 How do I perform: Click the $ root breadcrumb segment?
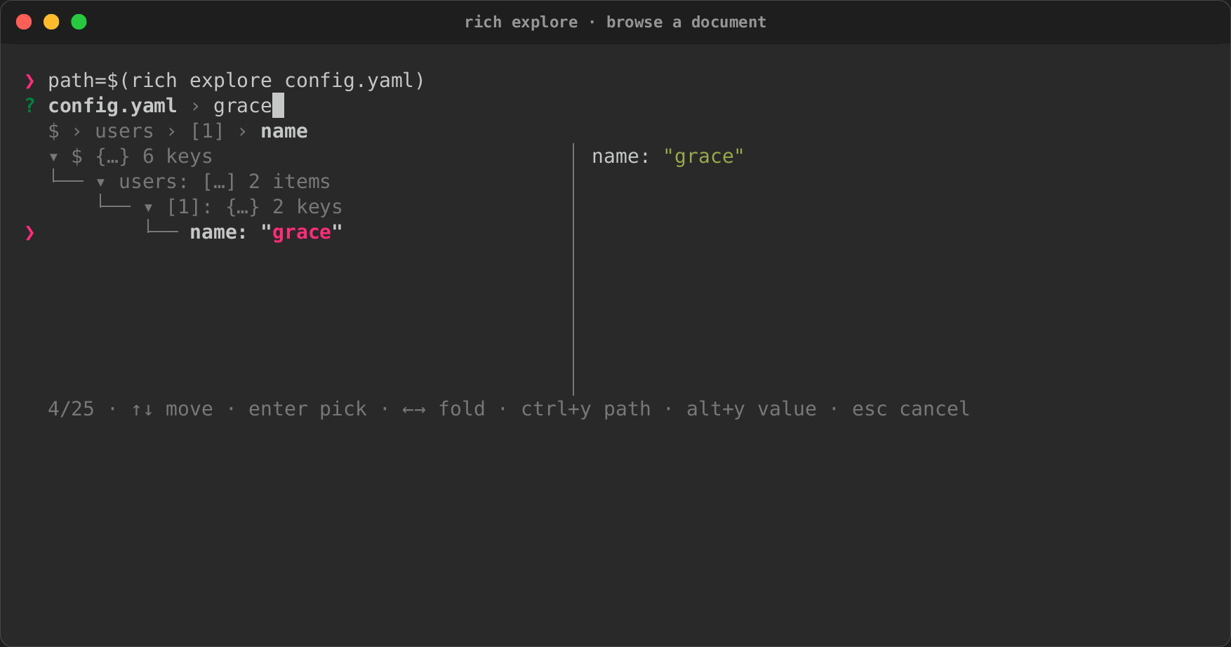tap(54, 131)
